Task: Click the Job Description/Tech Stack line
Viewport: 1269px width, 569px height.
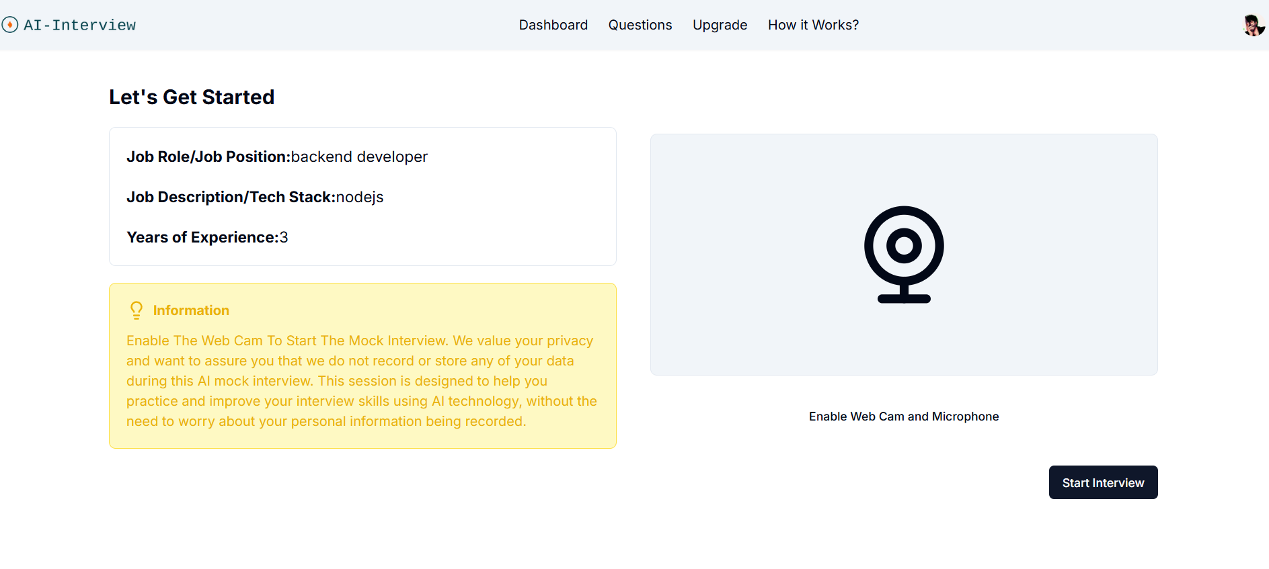Action: [255, 197]
